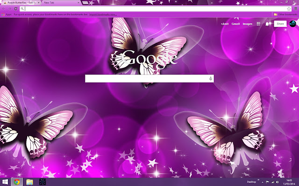Select the New Tab tab
This screenshot has width=299, height=186.
(x=61, y=3)
